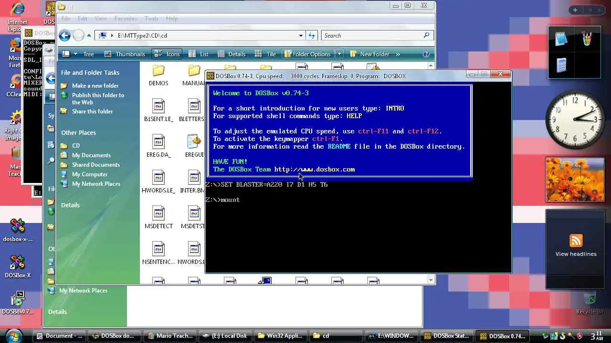
Task: Click the RSS feed headlines gadget icon
Action: [x=576, y=241]
